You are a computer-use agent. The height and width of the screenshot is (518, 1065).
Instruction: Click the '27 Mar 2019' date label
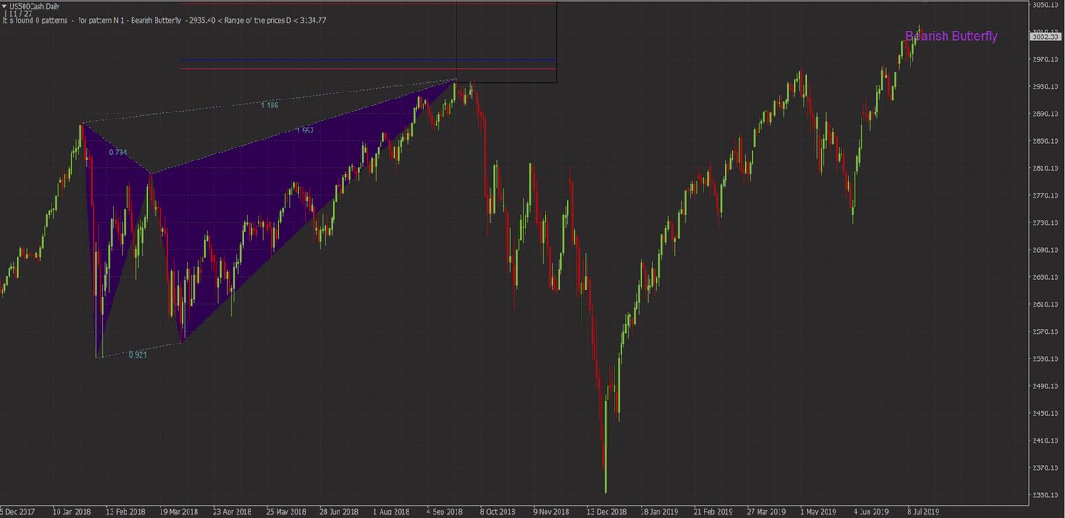point(766,512)
